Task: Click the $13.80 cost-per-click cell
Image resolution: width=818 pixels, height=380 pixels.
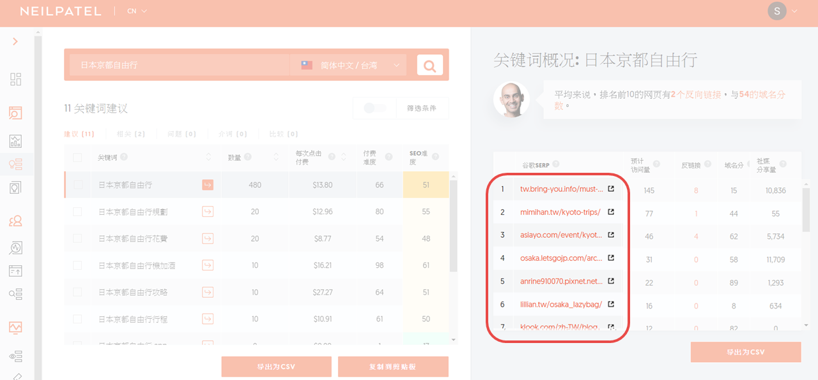Action: pos(323,185)
